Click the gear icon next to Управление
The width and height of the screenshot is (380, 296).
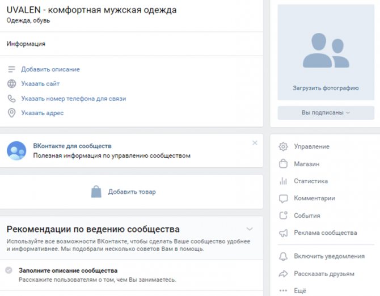click(x=283, y=146)
